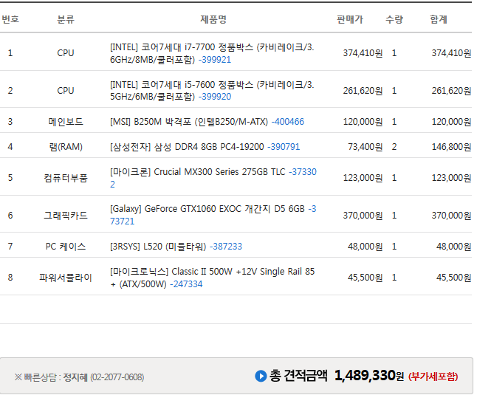Screen dimensions: 477x395
Task: Click the quantity 2 in RAM row
Action: click(394, 147)
